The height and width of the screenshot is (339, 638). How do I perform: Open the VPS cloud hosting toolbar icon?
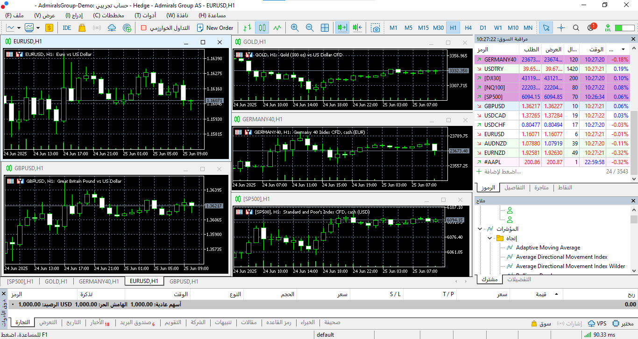[112, 28]
